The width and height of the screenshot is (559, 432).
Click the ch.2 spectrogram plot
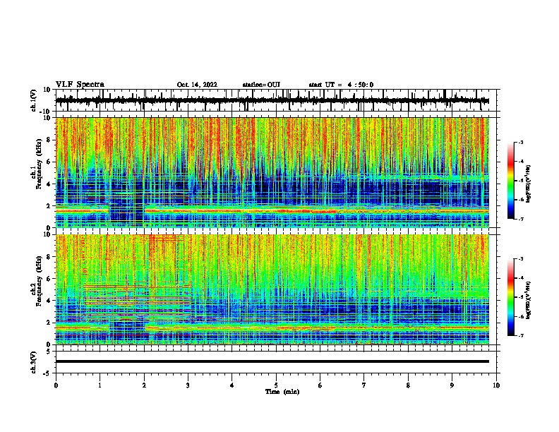click(272, 289)
